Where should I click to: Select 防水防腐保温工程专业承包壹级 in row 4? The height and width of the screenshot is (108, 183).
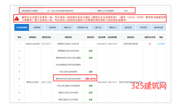tap(68, 65)
